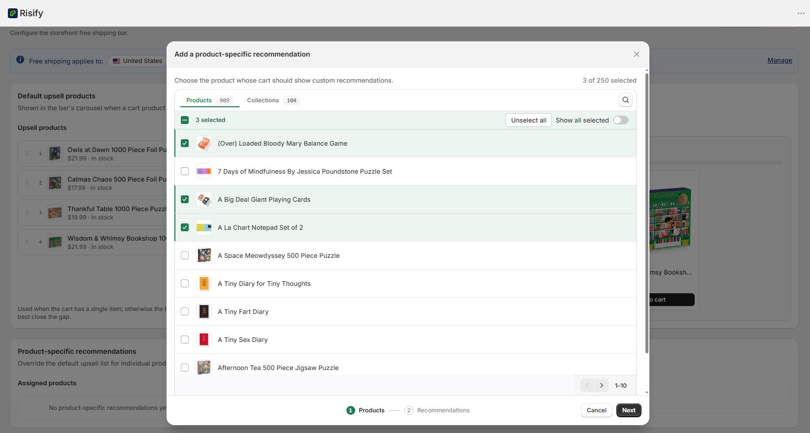This screenshot has height=433, width=810.
Task: Check A Tiny Diary for Tiny Thoughts checkbox
Action: tap(185, 283)
